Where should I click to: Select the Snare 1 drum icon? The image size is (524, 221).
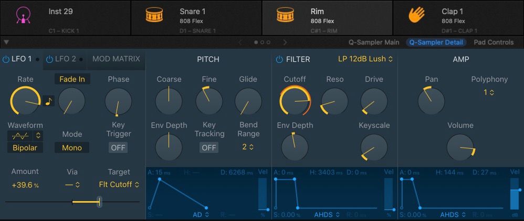coord(153,16)
